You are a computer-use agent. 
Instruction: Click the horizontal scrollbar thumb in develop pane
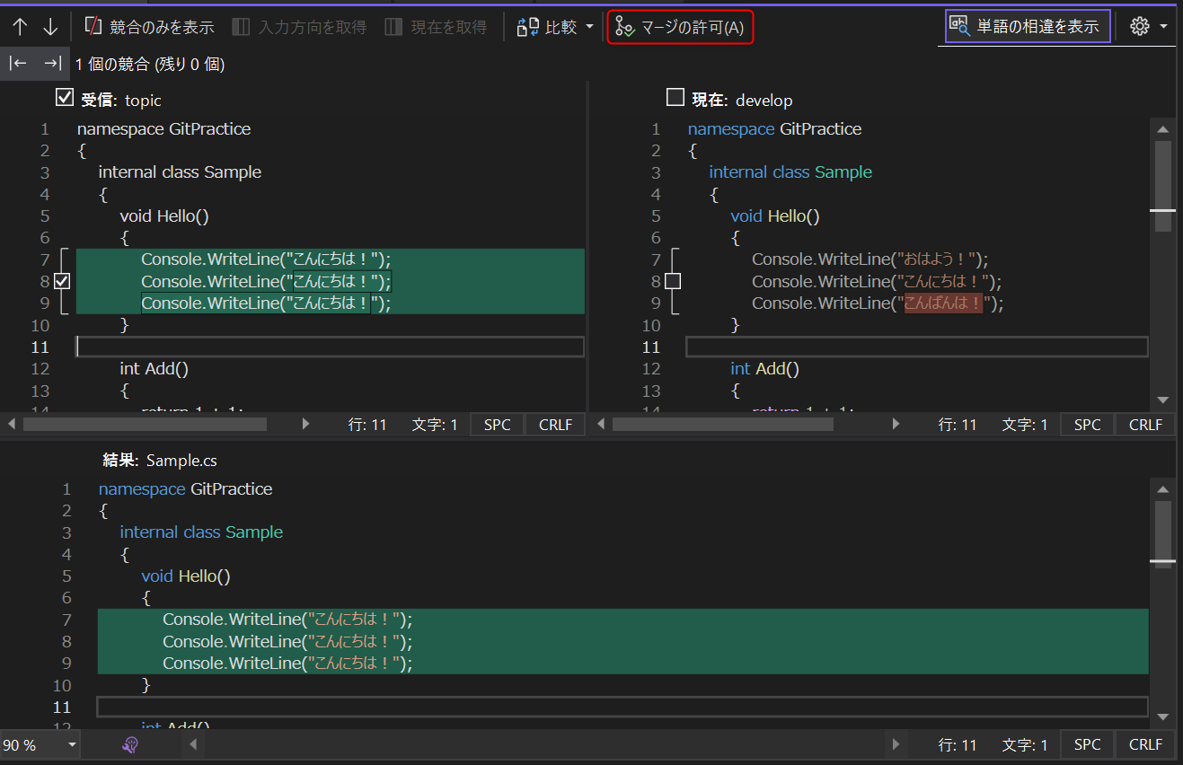coord(723,424)
